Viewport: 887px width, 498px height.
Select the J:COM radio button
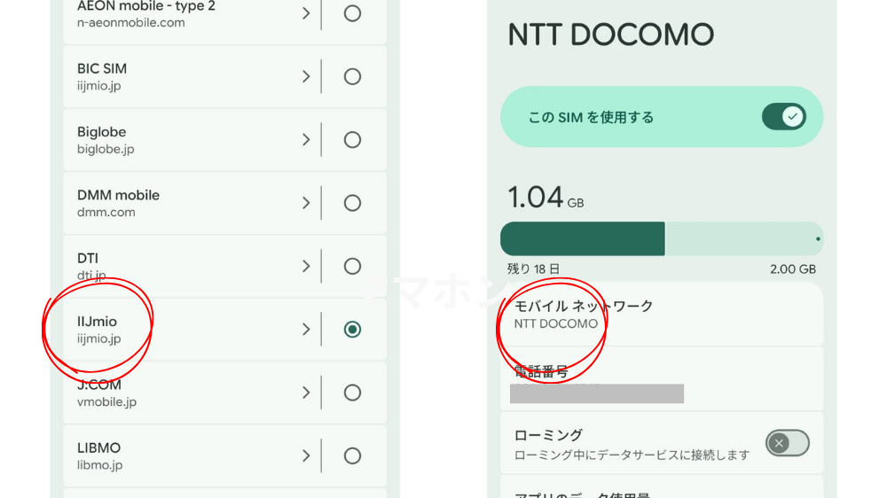click(352, 393)
